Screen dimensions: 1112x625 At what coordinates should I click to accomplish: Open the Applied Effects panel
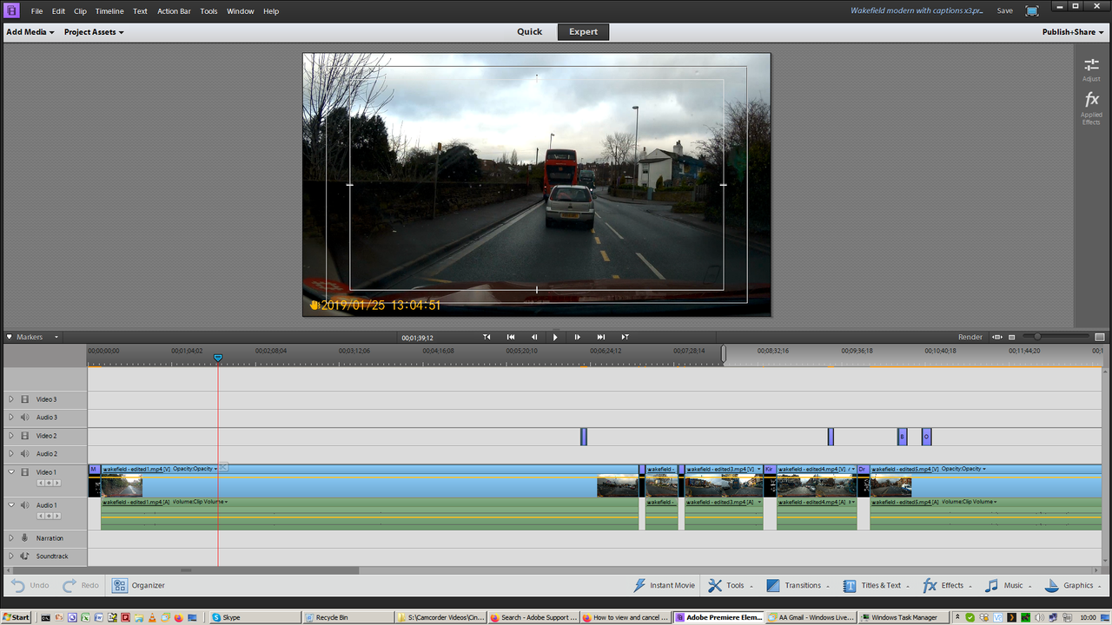click(x=1091, y=109)
